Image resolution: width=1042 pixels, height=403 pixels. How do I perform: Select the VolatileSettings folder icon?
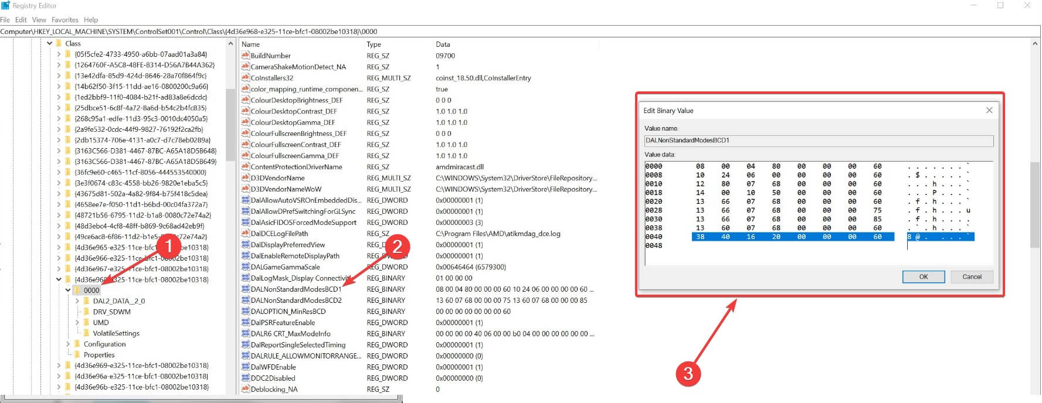click(87, 333)
